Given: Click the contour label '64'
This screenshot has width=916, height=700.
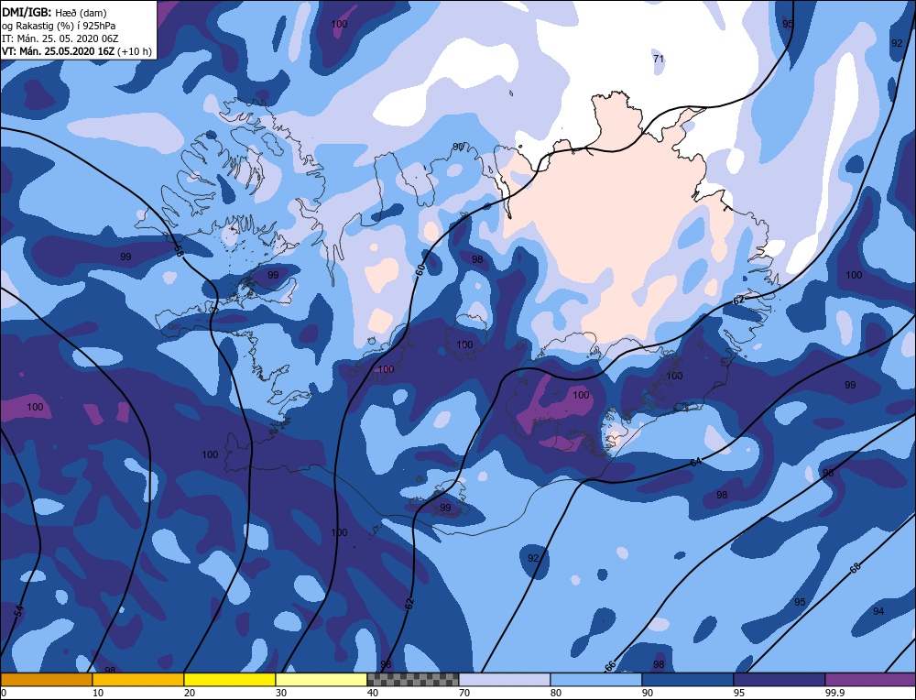Looking at the screenshot, I should click(x=696, y=462).
